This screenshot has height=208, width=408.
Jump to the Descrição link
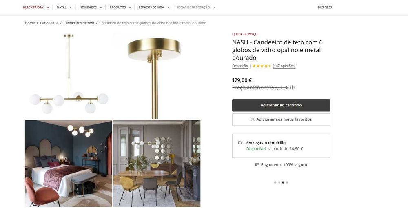pyautogui.click(x=240, y=66)
